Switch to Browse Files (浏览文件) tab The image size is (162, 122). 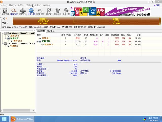click(50, 31)
